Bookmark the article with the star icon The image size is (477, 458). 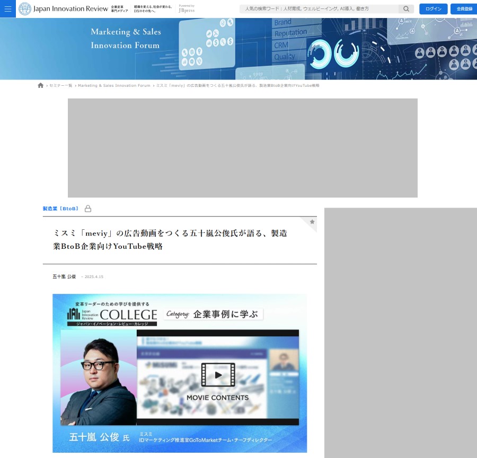coord(312,222)
